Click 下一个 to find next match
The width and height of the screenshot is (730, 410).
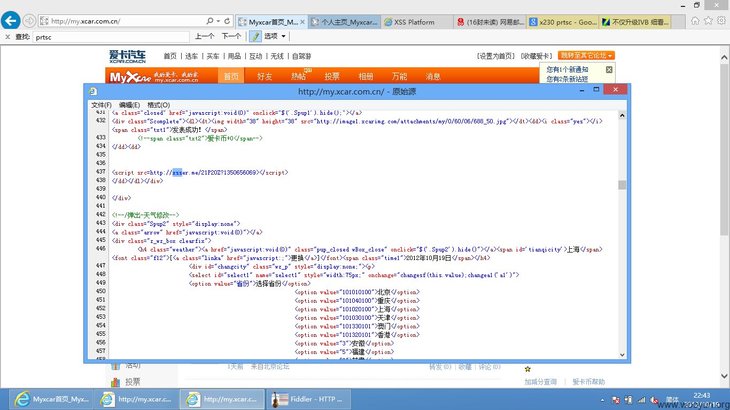tap(231, 36)
